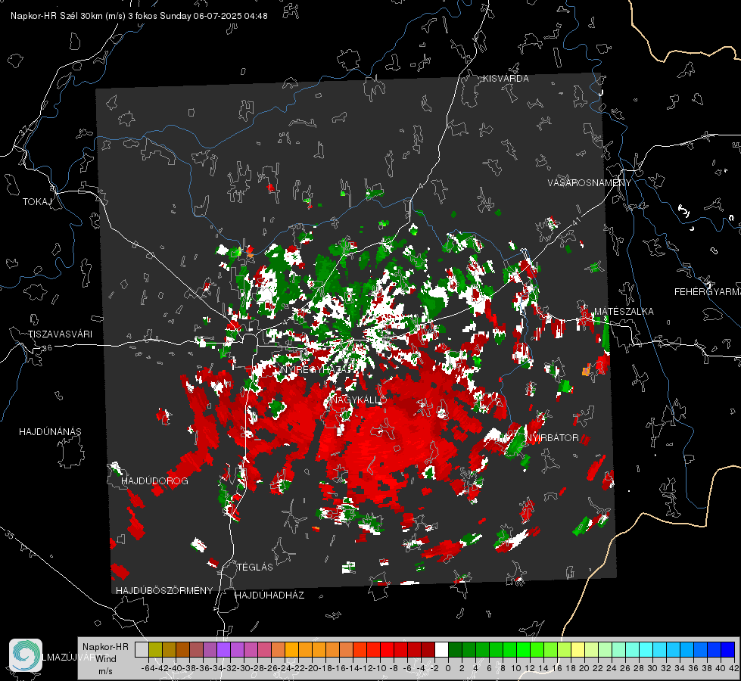Viewport: 741px width, 681px height.
Task: Click road number 35 at lower left
Action: [x=9, y=535]
